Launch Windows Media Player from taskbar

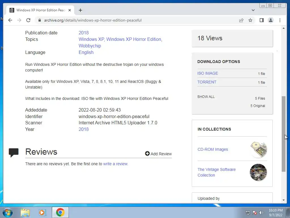(x=42, y=213)
